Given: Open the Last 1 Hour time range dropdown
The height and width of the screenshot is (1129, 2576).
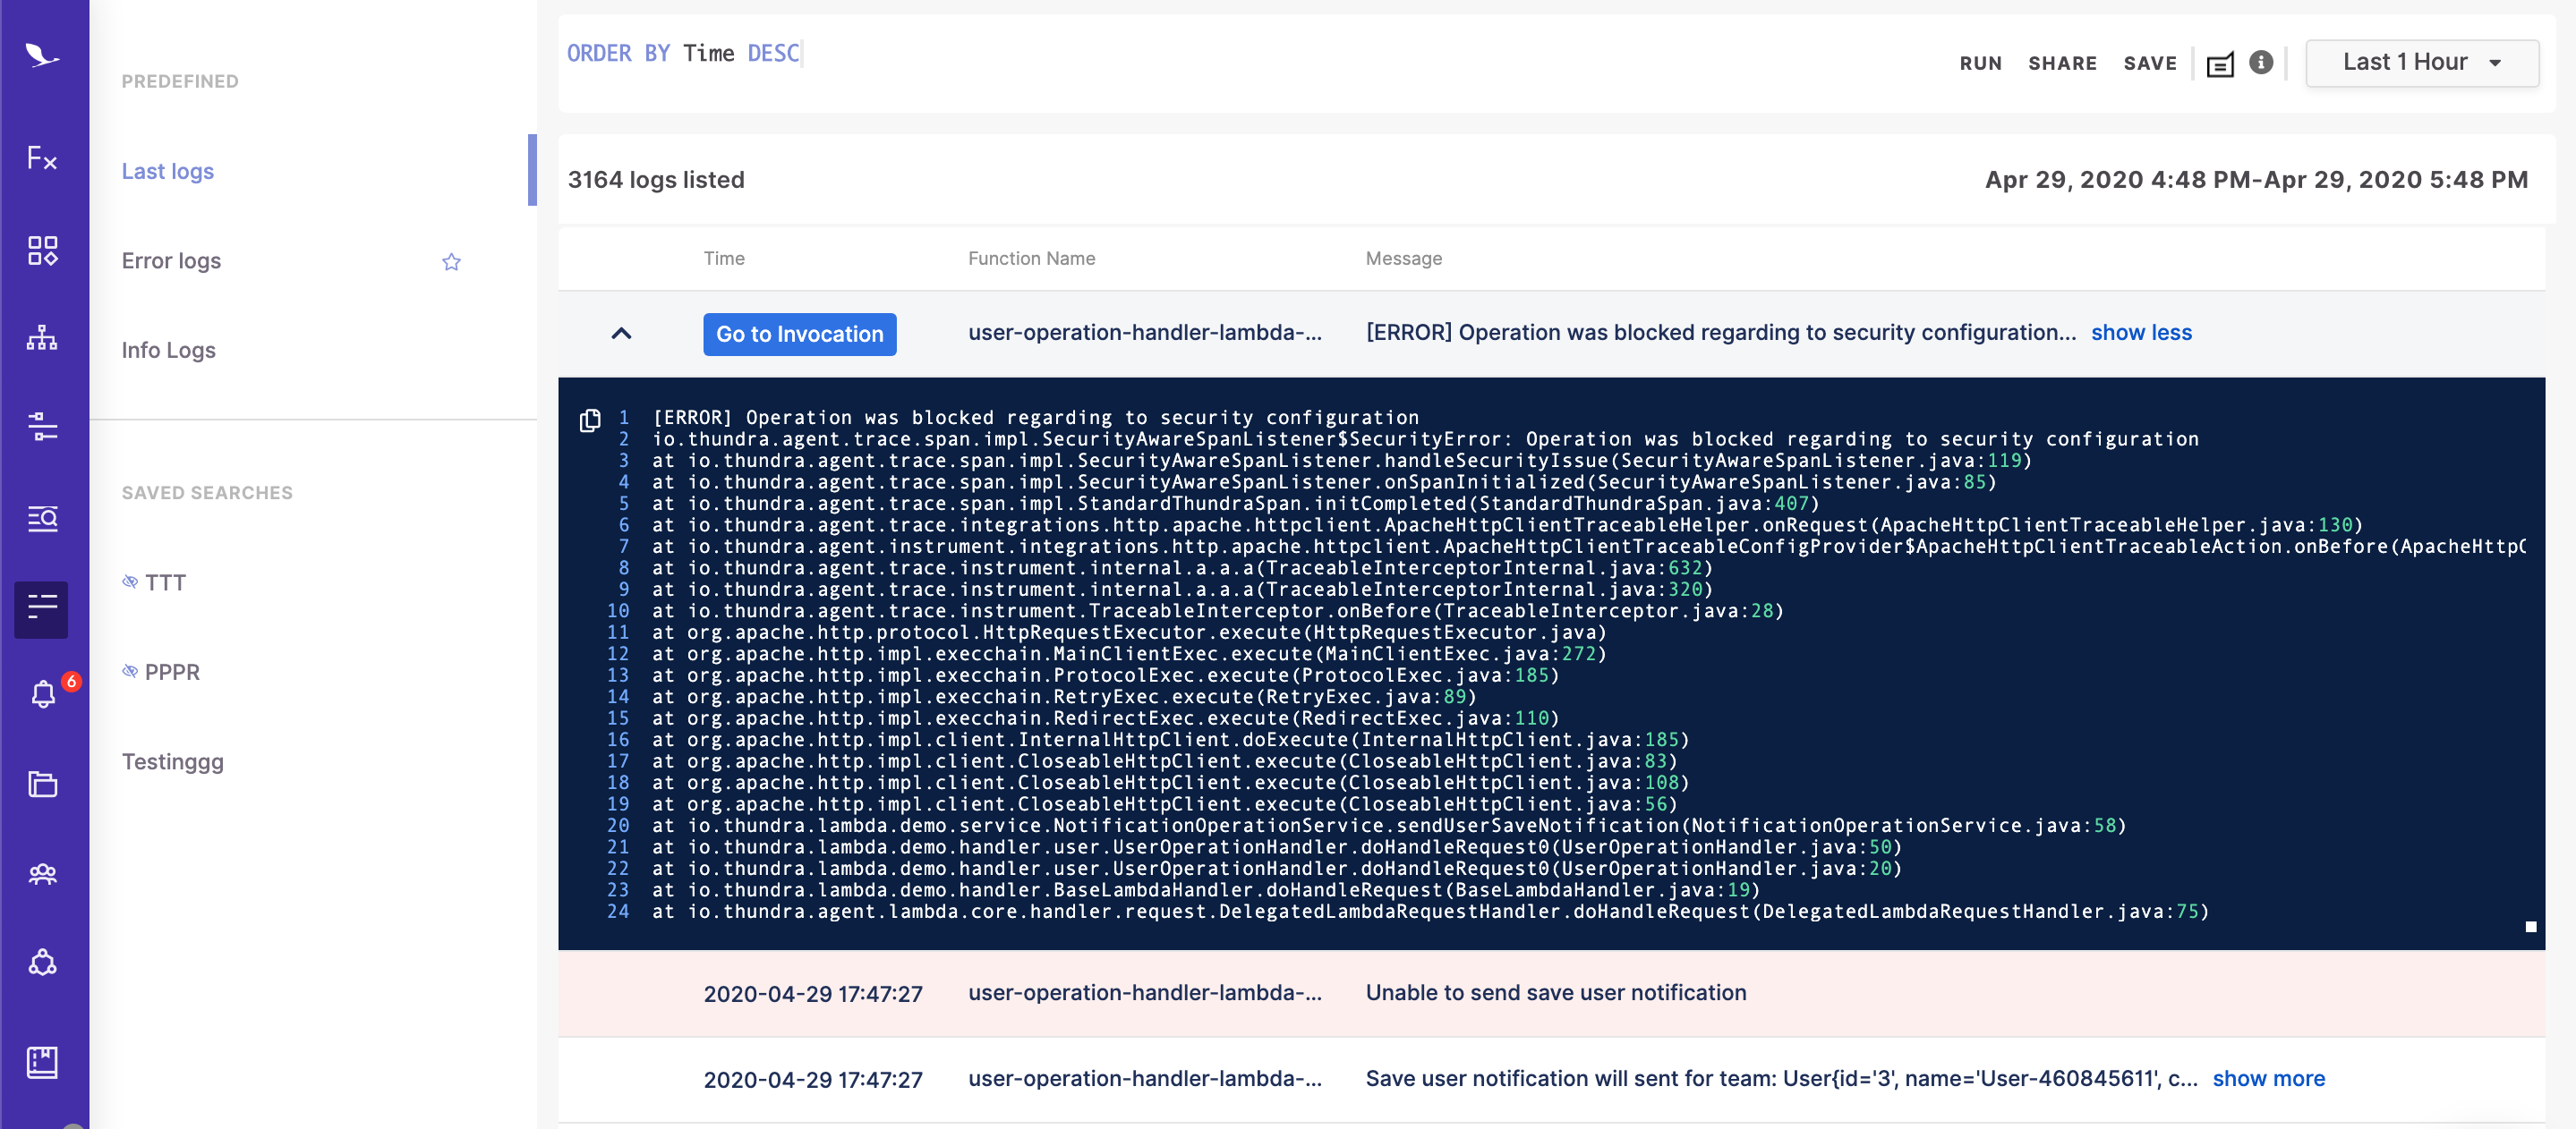Looking at the screenshot, I should click(x=2422, y=63).
